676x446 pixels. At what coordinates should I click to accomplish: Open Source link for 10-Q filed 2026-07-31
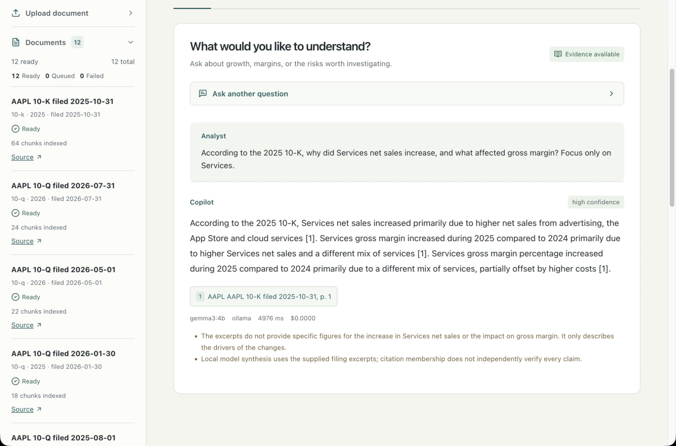tap(22, 241)
